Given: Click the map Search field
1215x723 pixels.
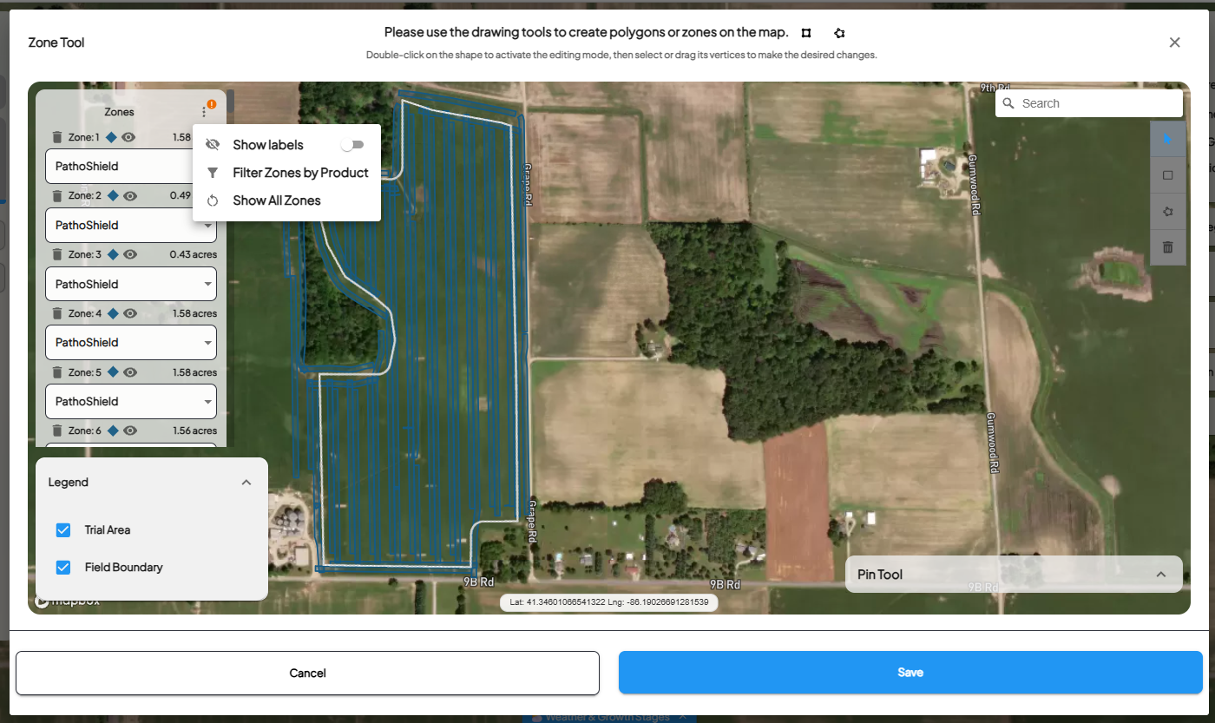Looking at the screenshot, I should [1089, 103].
